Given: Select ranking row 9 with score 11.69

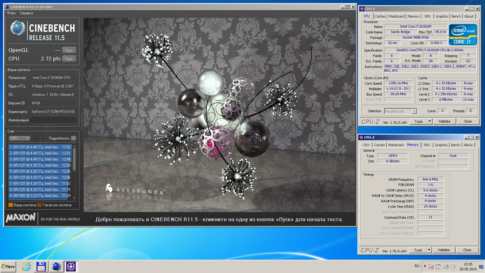Looking at the screenshot, I should tap(40, 196).
